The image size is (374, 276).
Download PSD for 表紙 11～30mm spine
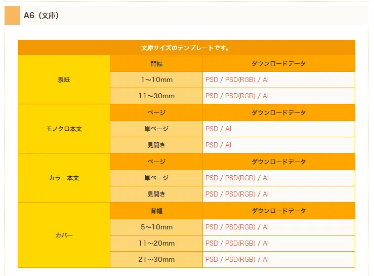(212, 96)
